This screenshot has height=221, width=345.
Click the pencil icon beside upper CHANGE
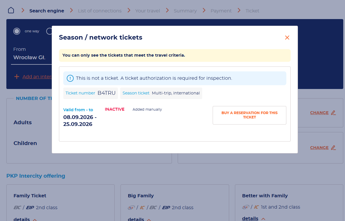333,113
